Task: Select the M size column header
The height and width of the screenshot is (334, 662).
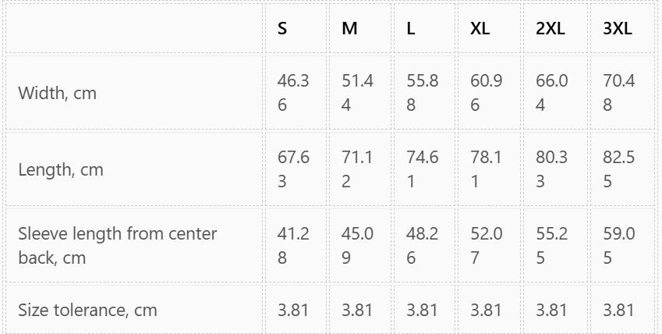Action: click(x=349, y=29)
